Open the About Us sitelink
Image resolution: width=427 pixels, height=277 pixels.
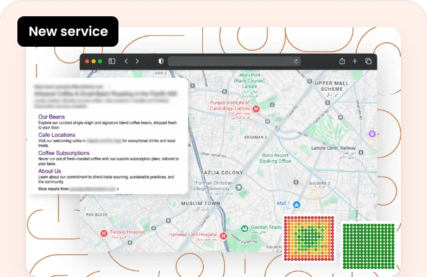tap(49, 171)
